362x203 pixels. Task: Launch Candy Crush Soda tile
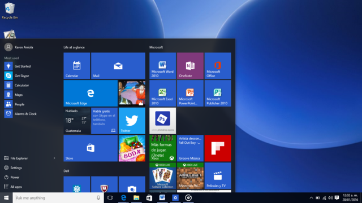pos(132,148)
